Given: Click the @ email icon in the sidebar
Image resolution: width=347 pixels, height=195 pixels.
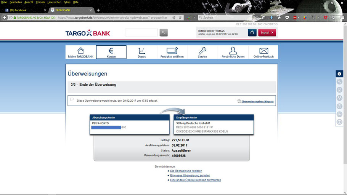Looking at the screenshot, I should [x=339, y=106].
